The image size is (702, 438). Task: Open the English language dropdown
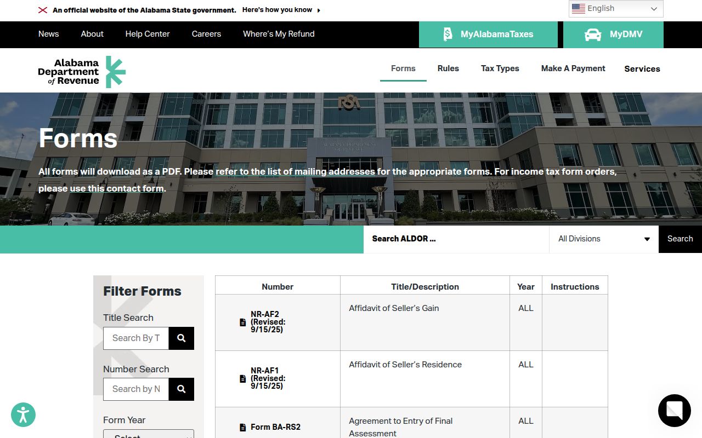point(616,9)
